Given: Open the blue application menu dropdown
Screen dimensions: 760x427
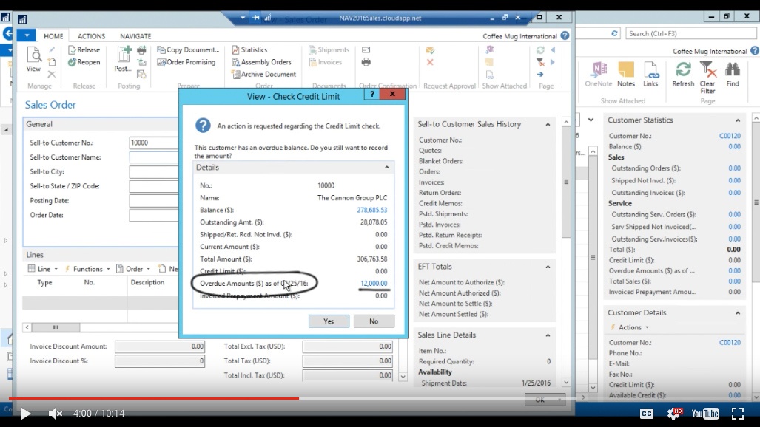Looking at the screenshot, I should (27, 35).
